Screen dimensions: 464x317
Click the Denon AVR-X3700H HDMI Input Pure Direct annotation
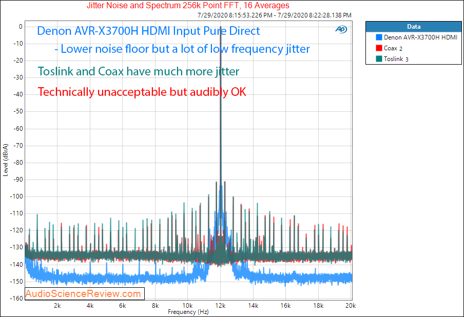[148, 31]
